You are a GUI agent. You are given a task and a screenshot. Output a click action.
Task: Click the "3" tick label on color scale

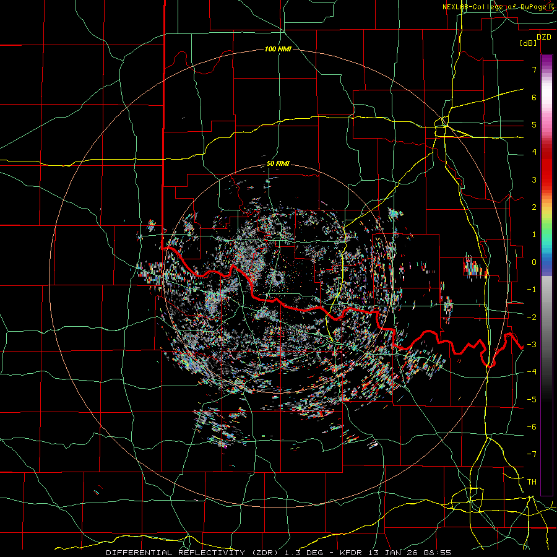pos(534,179)
